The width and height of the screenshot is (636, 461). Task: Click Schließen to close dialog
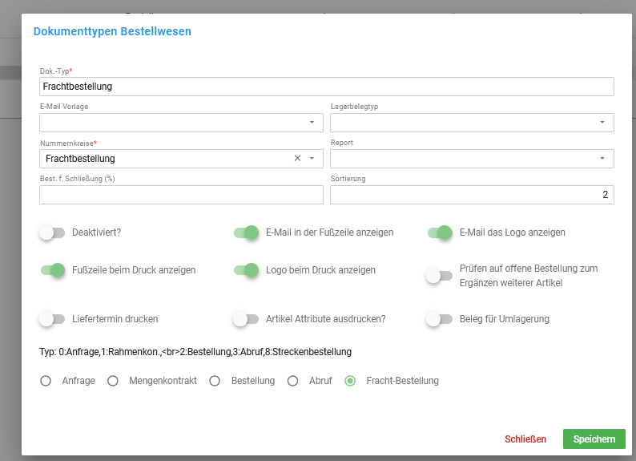525,439
